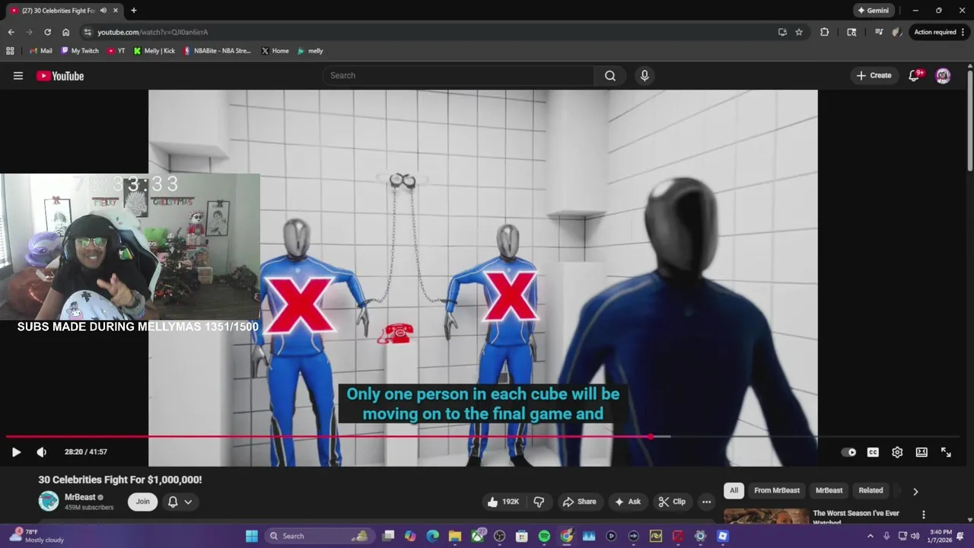Screen dimensions: 974x548
Task: Open The Worst Season I've Ever Watched thumbnail
Action: 766,516
